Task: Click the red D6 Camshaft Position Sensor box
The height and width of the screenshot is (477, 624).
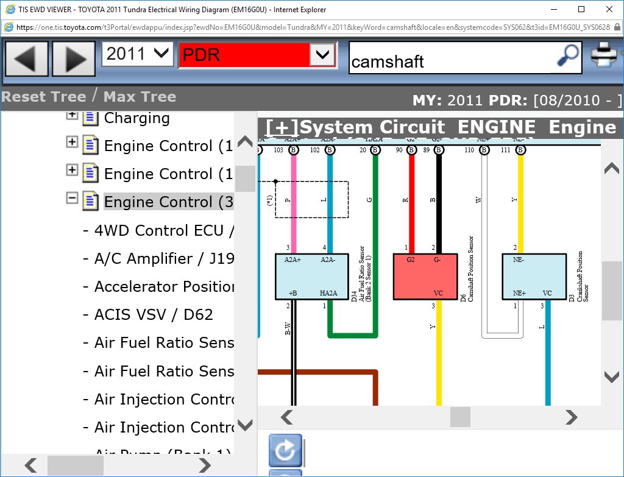Action: pyautogui.click(x=425, y=277)
